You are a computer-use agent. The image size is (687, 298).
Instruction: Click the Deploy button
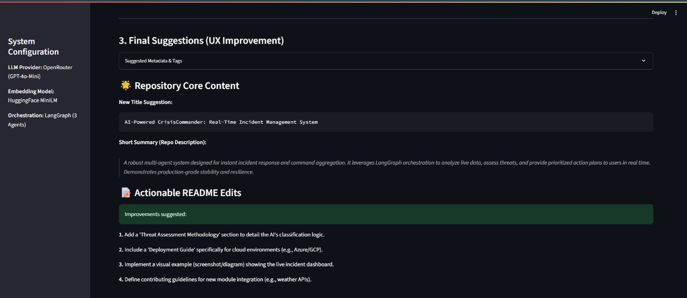click(x=659, y=13)
